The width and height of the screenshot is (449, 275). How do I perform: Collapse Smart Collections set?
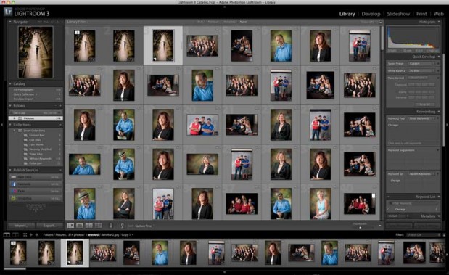click(x=15, y=131)
